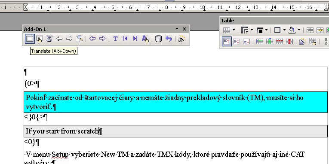Click the Sort A-Z icon in Table toolbar
Screen dimensions: 329x164
point(326,41)
